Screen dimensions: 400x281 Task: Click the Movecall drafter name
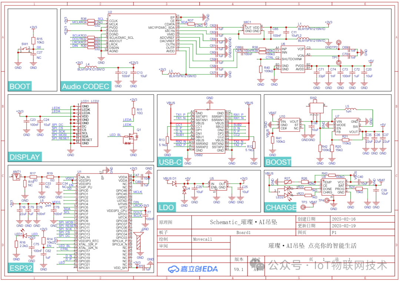pyautogui.click(x=203, y=239)
